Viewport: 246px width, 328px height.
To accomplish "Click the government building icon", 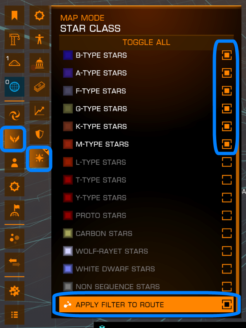I will click(x=39, y=63).
